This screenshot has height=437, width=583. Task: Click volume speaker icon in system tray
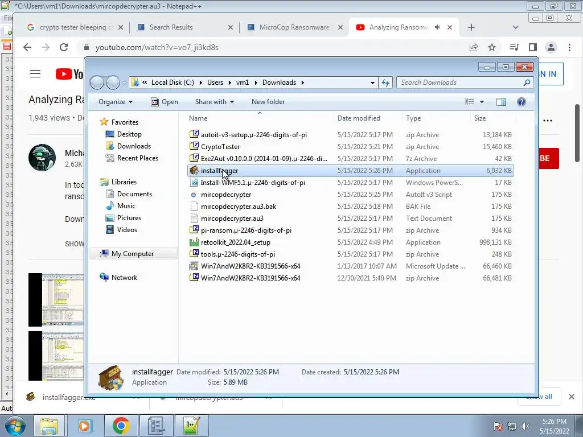[x=525, y=426]
